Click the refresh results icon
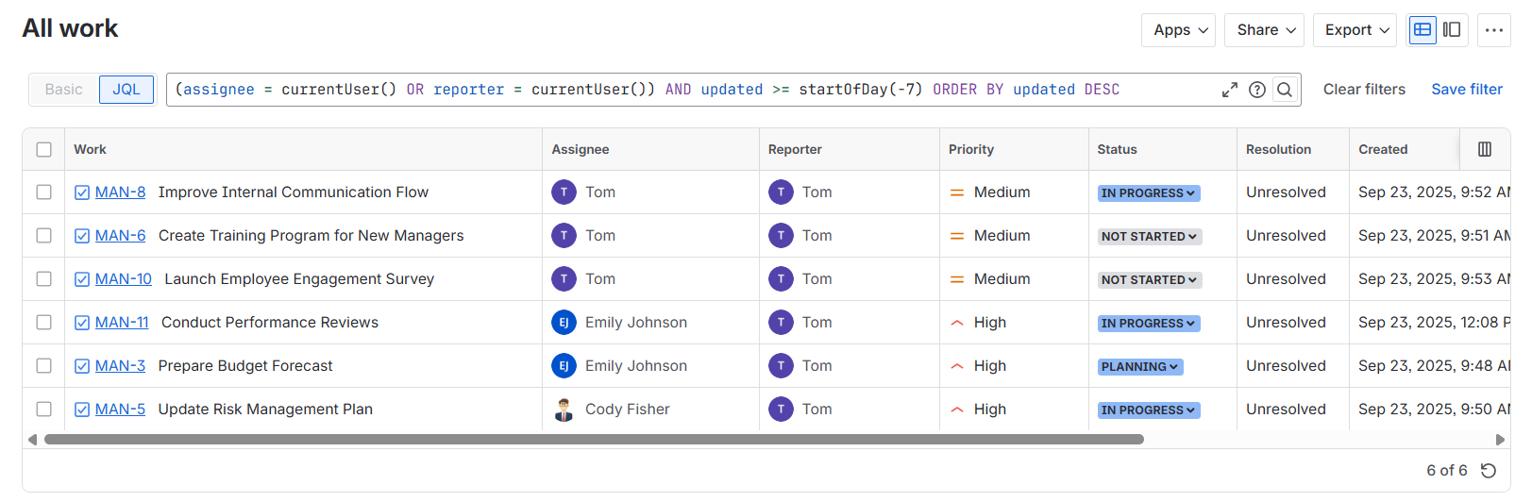The width and height of the screenshot is (1532, 502). 1489,471
